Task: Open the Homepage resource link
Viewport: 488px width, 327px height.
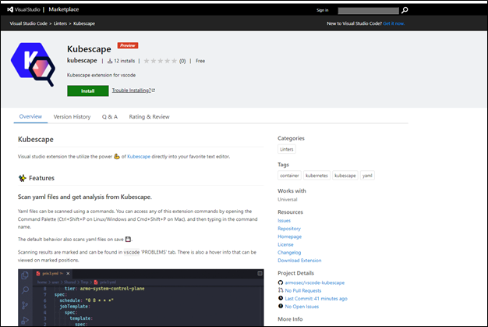Action: [x=290, y=236]
